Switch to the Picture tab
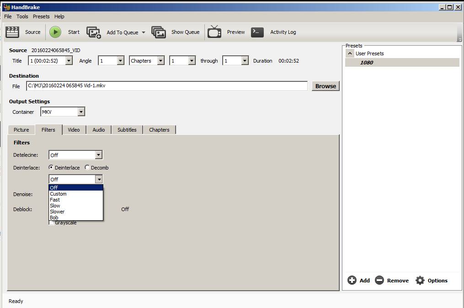 (x=21, y=130)
